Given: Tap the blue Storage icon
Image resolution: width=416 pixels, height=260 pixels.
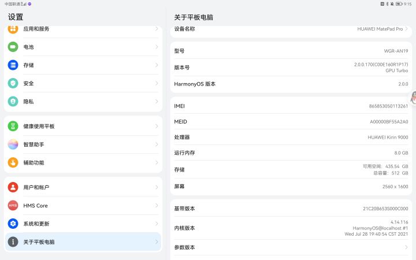Looking at the screenshot, I should pyautogui.click(x=13, y=65).
